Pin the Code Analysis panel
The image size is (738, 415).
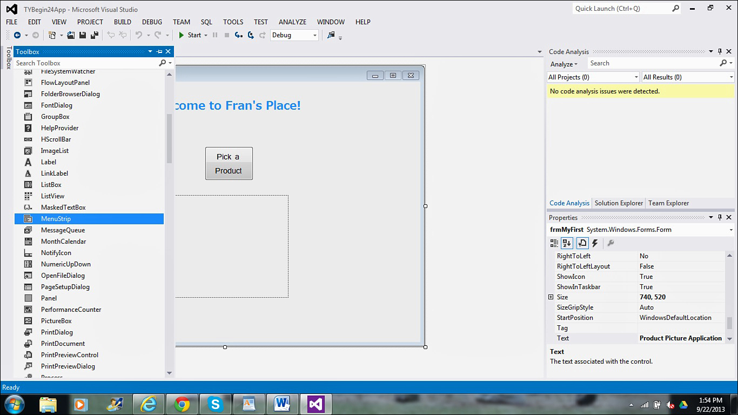click(x=720, y=51)
